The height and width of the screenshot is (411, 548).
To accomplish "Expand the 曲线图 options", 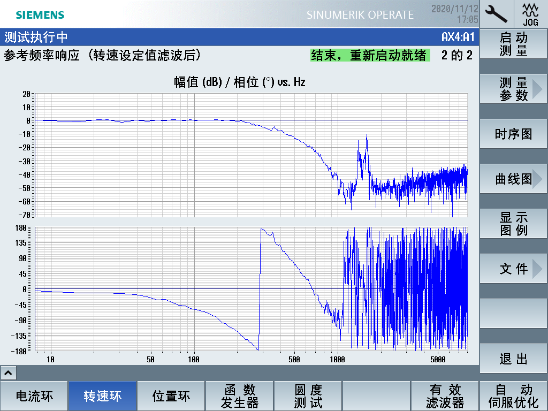I will point(514,179).
